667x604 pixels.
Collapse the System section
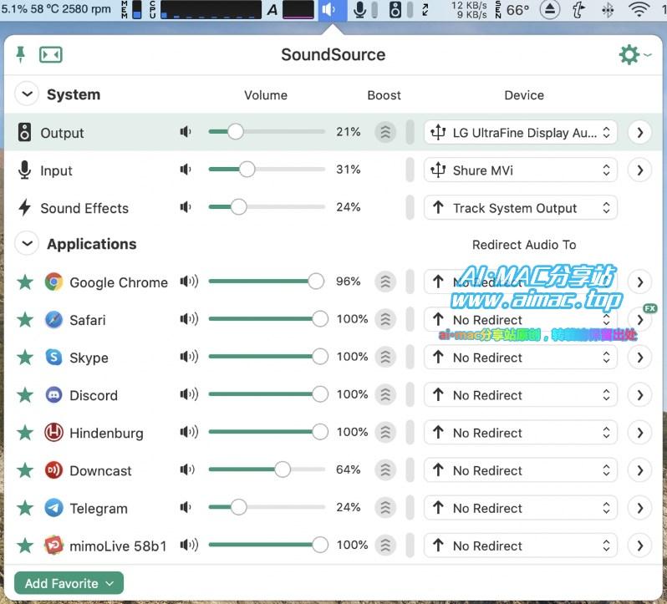pos(27,94)
